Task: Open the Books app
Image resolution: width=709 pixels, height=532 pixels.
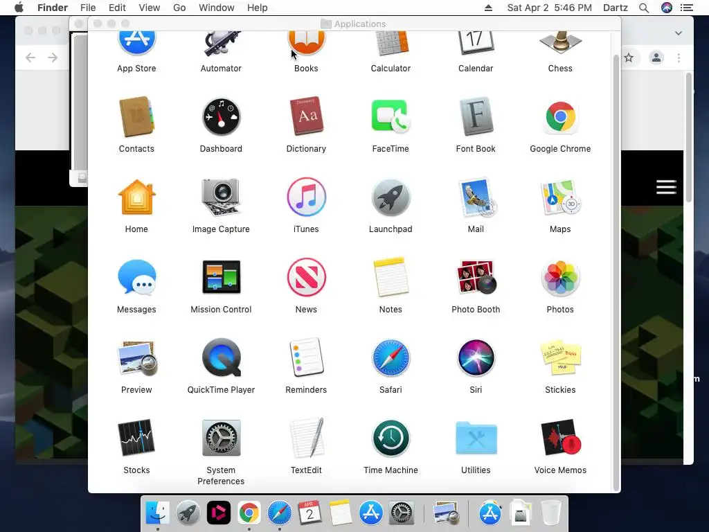Action: click(306, 44)
